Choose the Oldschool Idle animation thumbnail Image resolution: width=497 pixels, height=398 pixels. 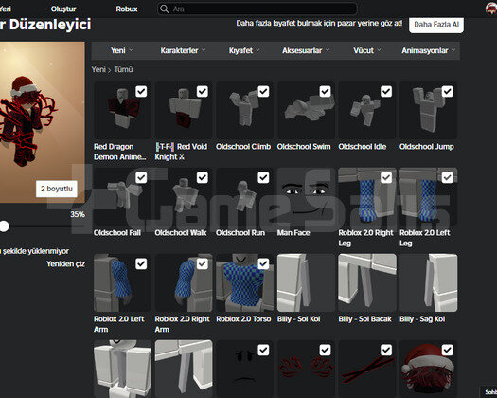pyautogui.click(x=367, y=110)
